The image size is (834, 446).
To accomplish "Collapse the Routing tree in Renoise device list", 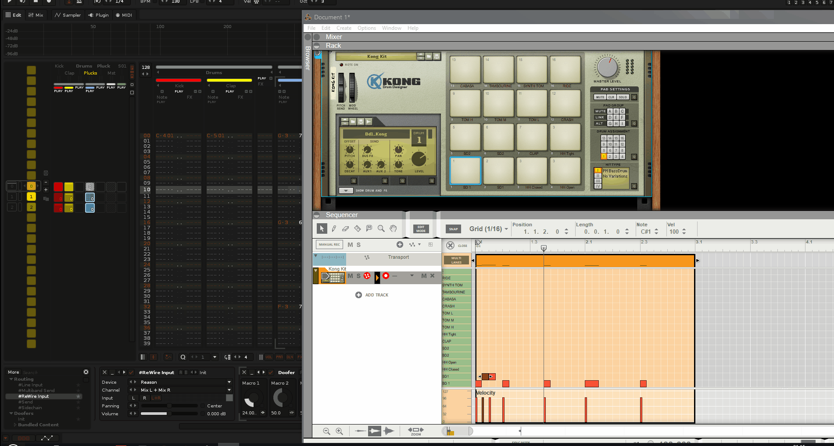I will click(11, 379).
